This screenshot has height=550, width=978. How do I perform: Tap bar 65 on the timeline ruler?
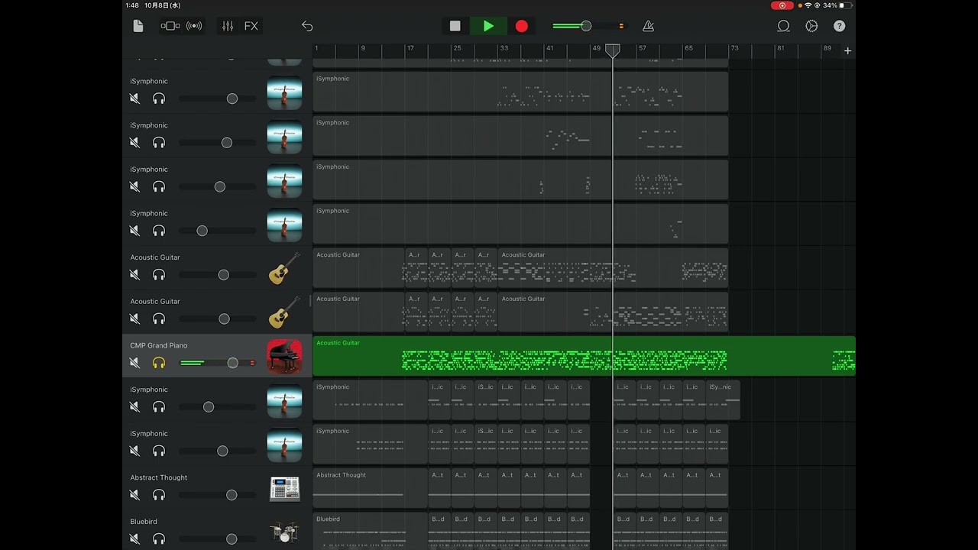tap(689, 48)
